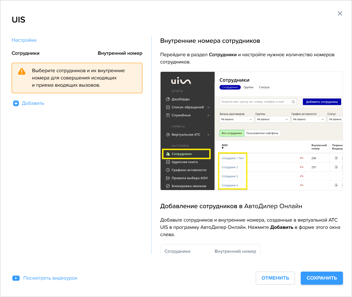Open the Сотрудник 3 link in the tutorial
This screenshot has height=297, width=352.
(230, 176)
